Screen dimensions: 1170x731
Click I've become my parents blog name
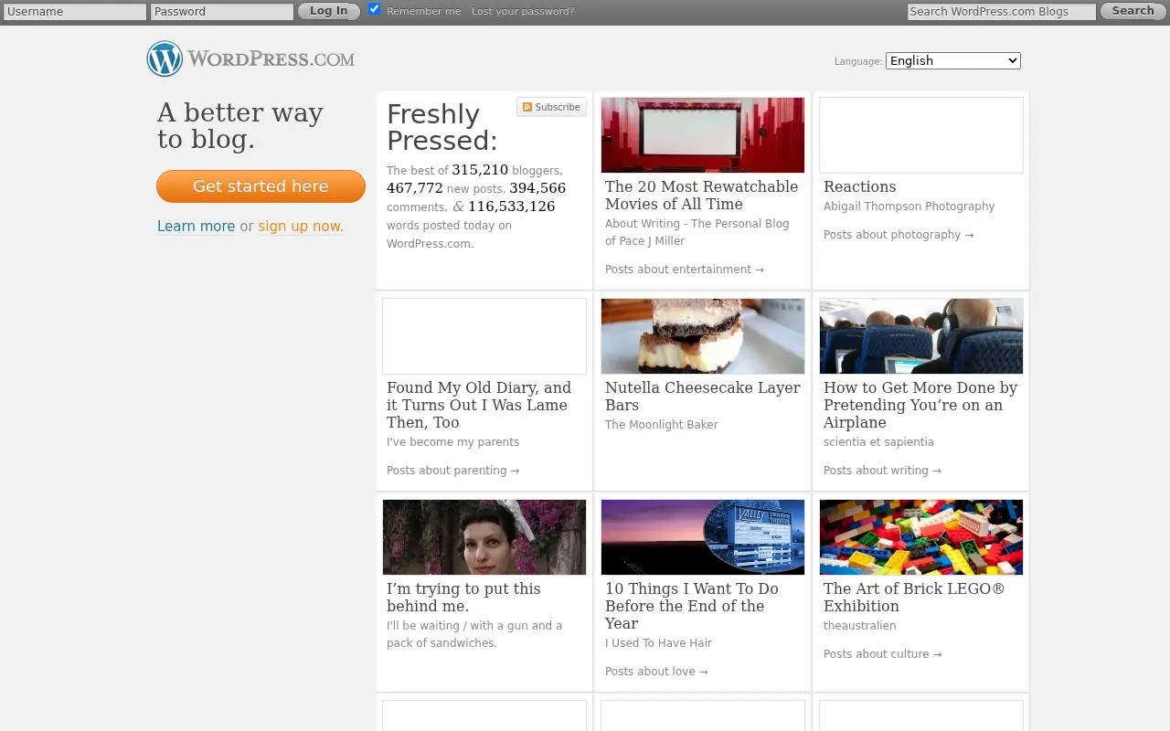pos(452,442)
